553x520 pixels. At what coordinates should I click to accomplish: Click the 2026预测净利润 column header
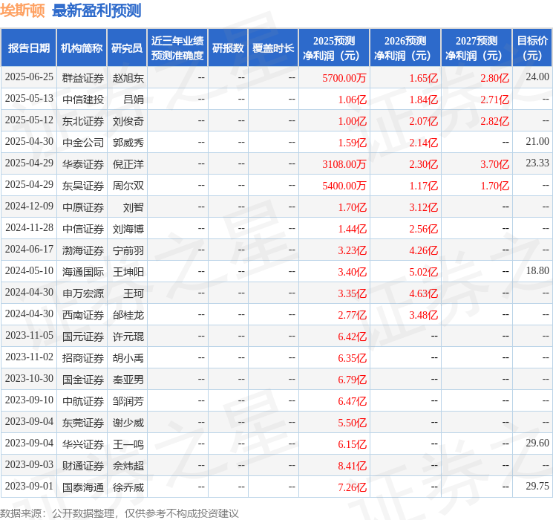405,48
